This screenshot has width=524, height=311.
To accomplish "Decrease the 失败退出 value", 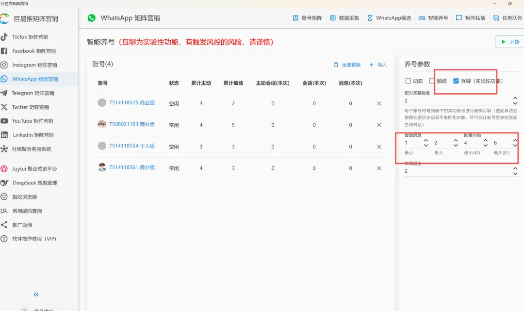I will pyautogui.click(x=516, y=173).
